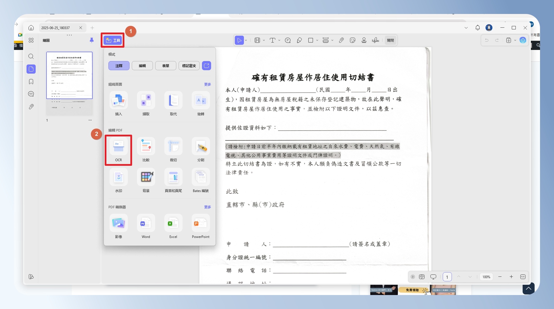This screenshot has width=554, height=309.
Task: Switch to 注釋 comment mode
Action: pos(119,66)
